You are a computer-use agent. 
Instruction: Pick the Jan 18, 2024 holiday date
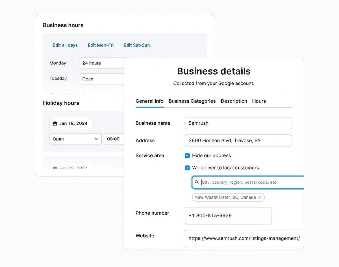coord(70,123)
